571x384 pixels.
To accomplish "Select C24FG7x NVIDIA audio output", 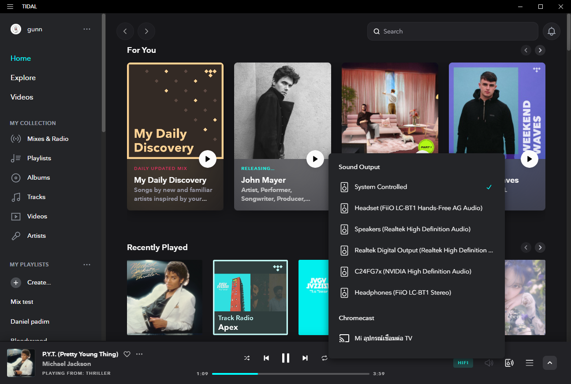I will tap(417, 272).
